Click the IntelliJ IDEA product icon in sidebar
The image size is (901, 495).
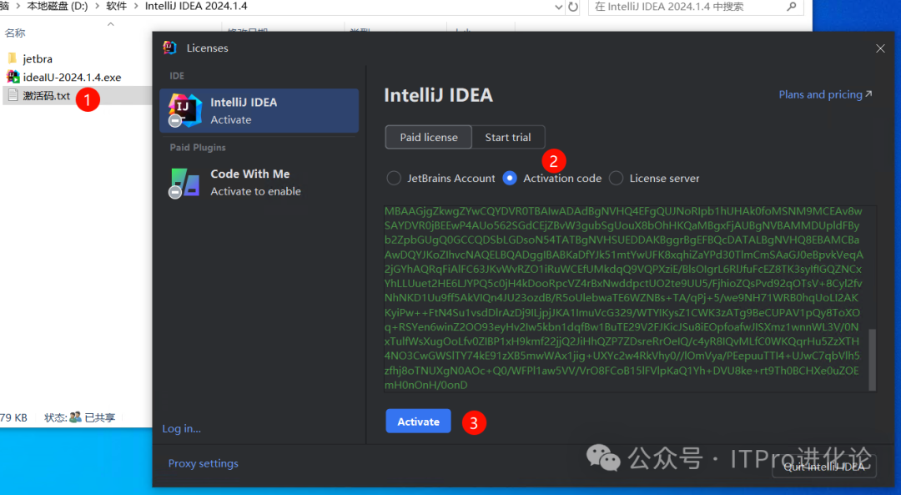click(x=184, y=110)
